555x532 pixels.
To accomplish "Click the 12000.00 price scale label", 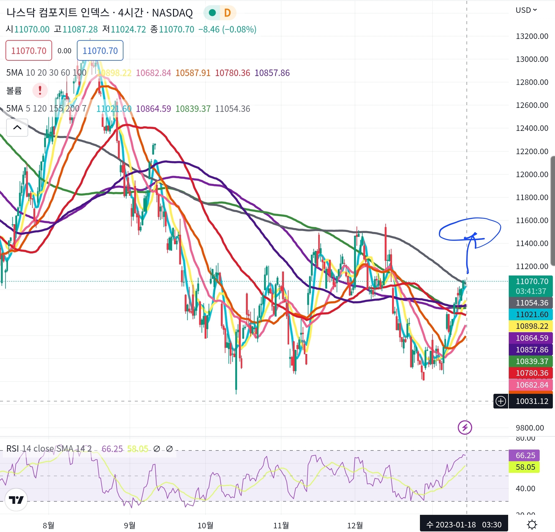I will (532, 174).
